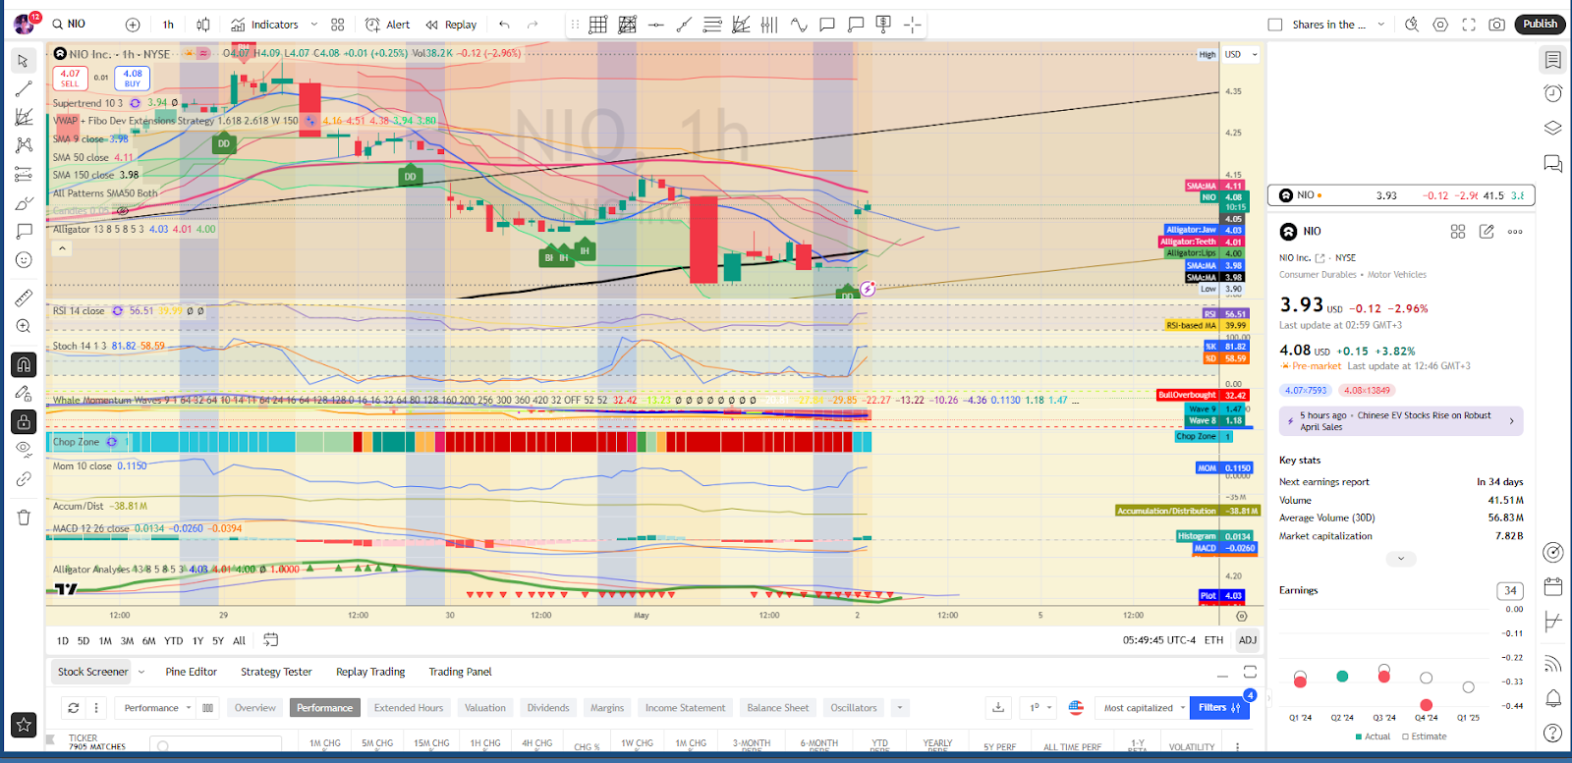
Task: Refresh the screener data
Action: [74, 708]
